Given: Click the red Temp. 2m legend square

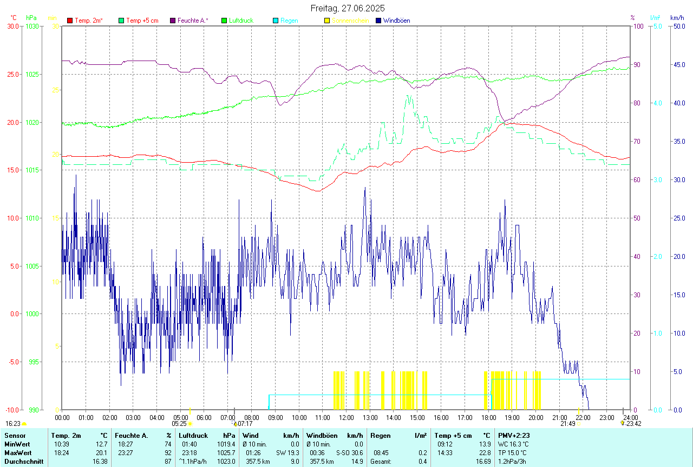Looking at the screenshot, I should point(70,21).
